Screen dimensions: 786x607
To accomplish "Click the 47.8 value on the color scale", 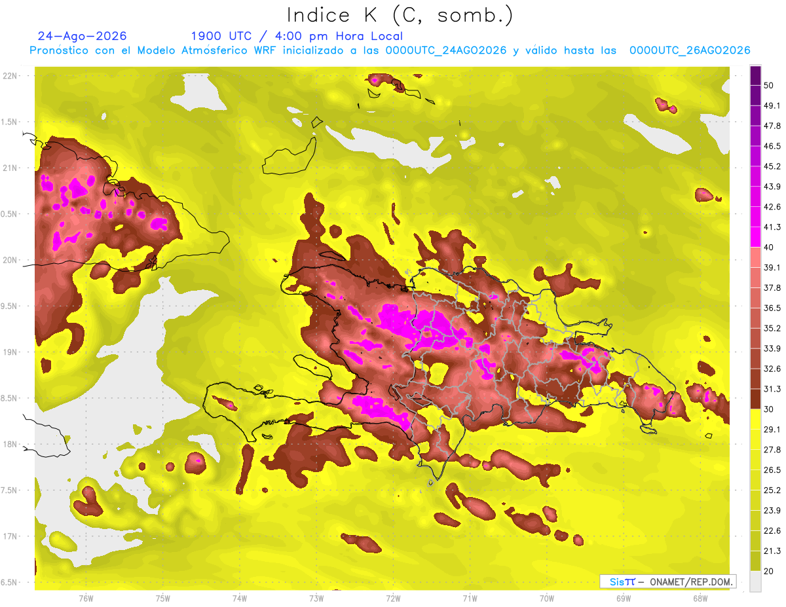I will point(772,126).
